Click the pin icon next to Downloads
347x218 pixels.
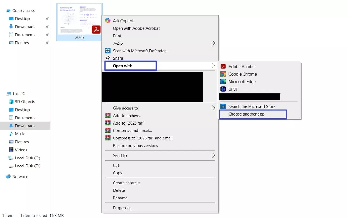(47, 27)
